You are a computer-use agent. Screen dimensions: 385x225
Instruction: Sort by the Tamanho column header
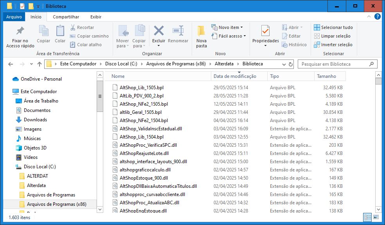click(x=330, y=76)
